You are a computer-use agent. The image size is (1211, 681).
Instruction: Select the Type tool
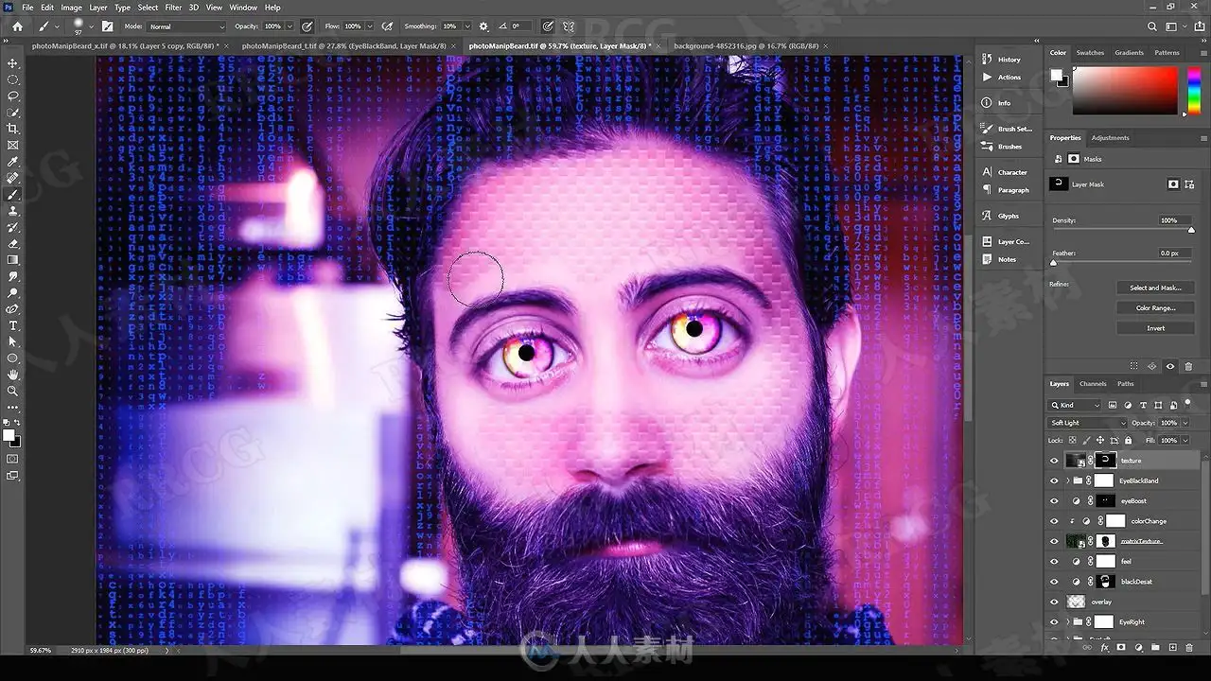point(13,325)
